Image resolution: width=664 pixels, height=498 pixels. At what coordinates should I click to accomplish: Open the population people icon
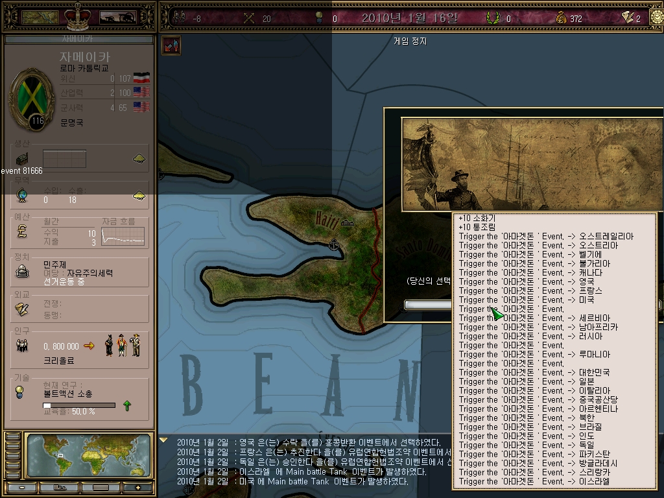point(22,346)
